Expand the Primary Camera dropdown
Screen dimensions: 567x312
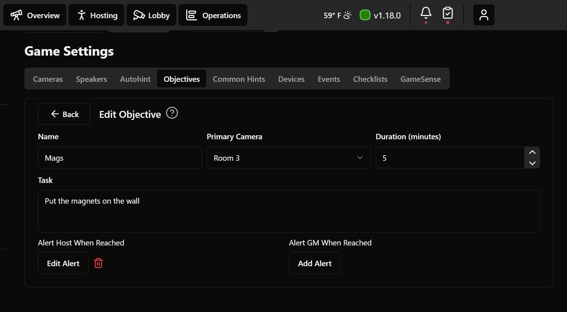[289, 157]
